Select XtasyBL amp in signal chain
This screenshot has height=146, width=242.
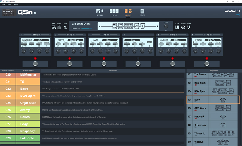[x=128, y=26]
